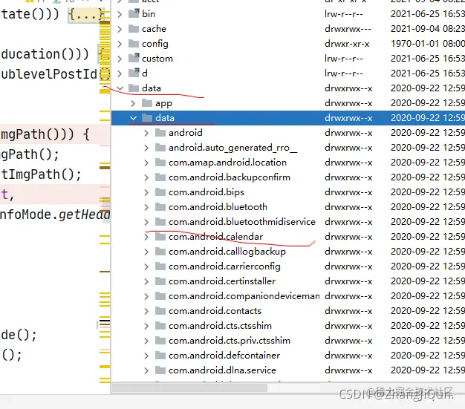Click the custom symlink folder icon
Image resolution: width=465 pixels, height=409 pixels.
pos(134,58)
